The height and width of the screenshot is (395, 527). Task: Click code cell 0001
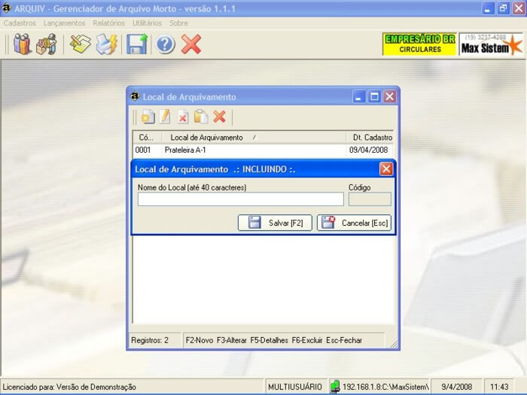pos(143,150)
